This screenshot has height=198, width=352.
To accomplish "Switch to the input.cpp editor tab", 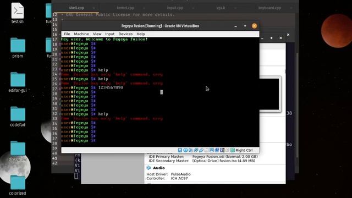I will tap(175, 8).
